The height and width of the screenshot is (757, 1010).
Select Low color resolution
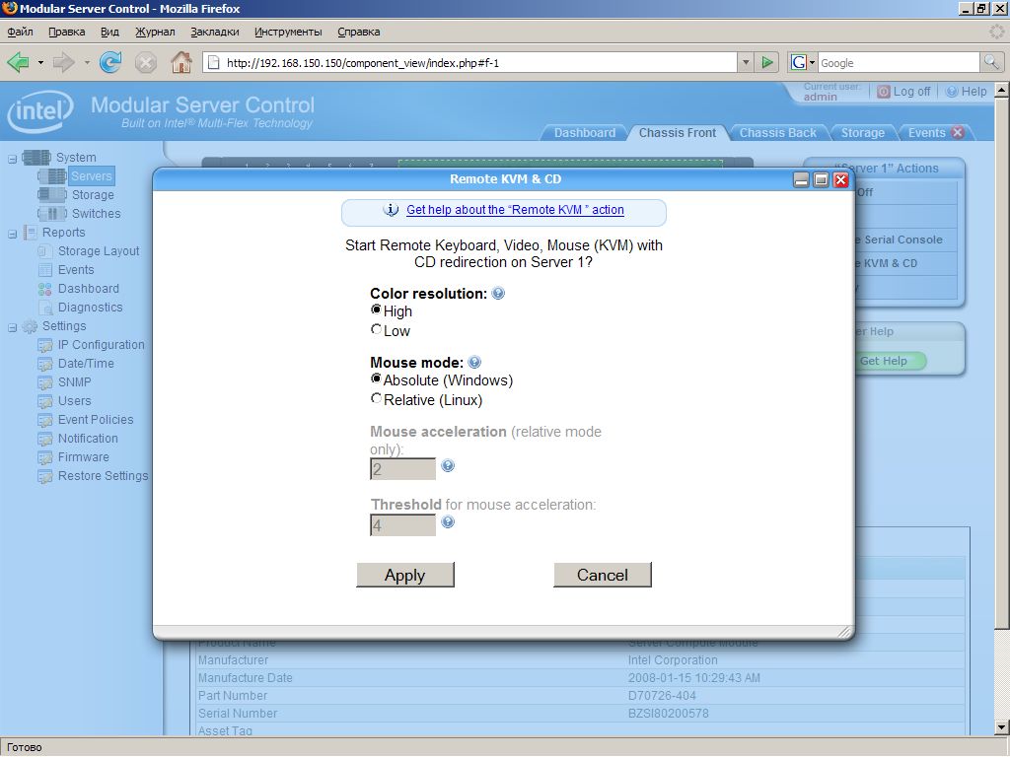[x=377, y=330]
